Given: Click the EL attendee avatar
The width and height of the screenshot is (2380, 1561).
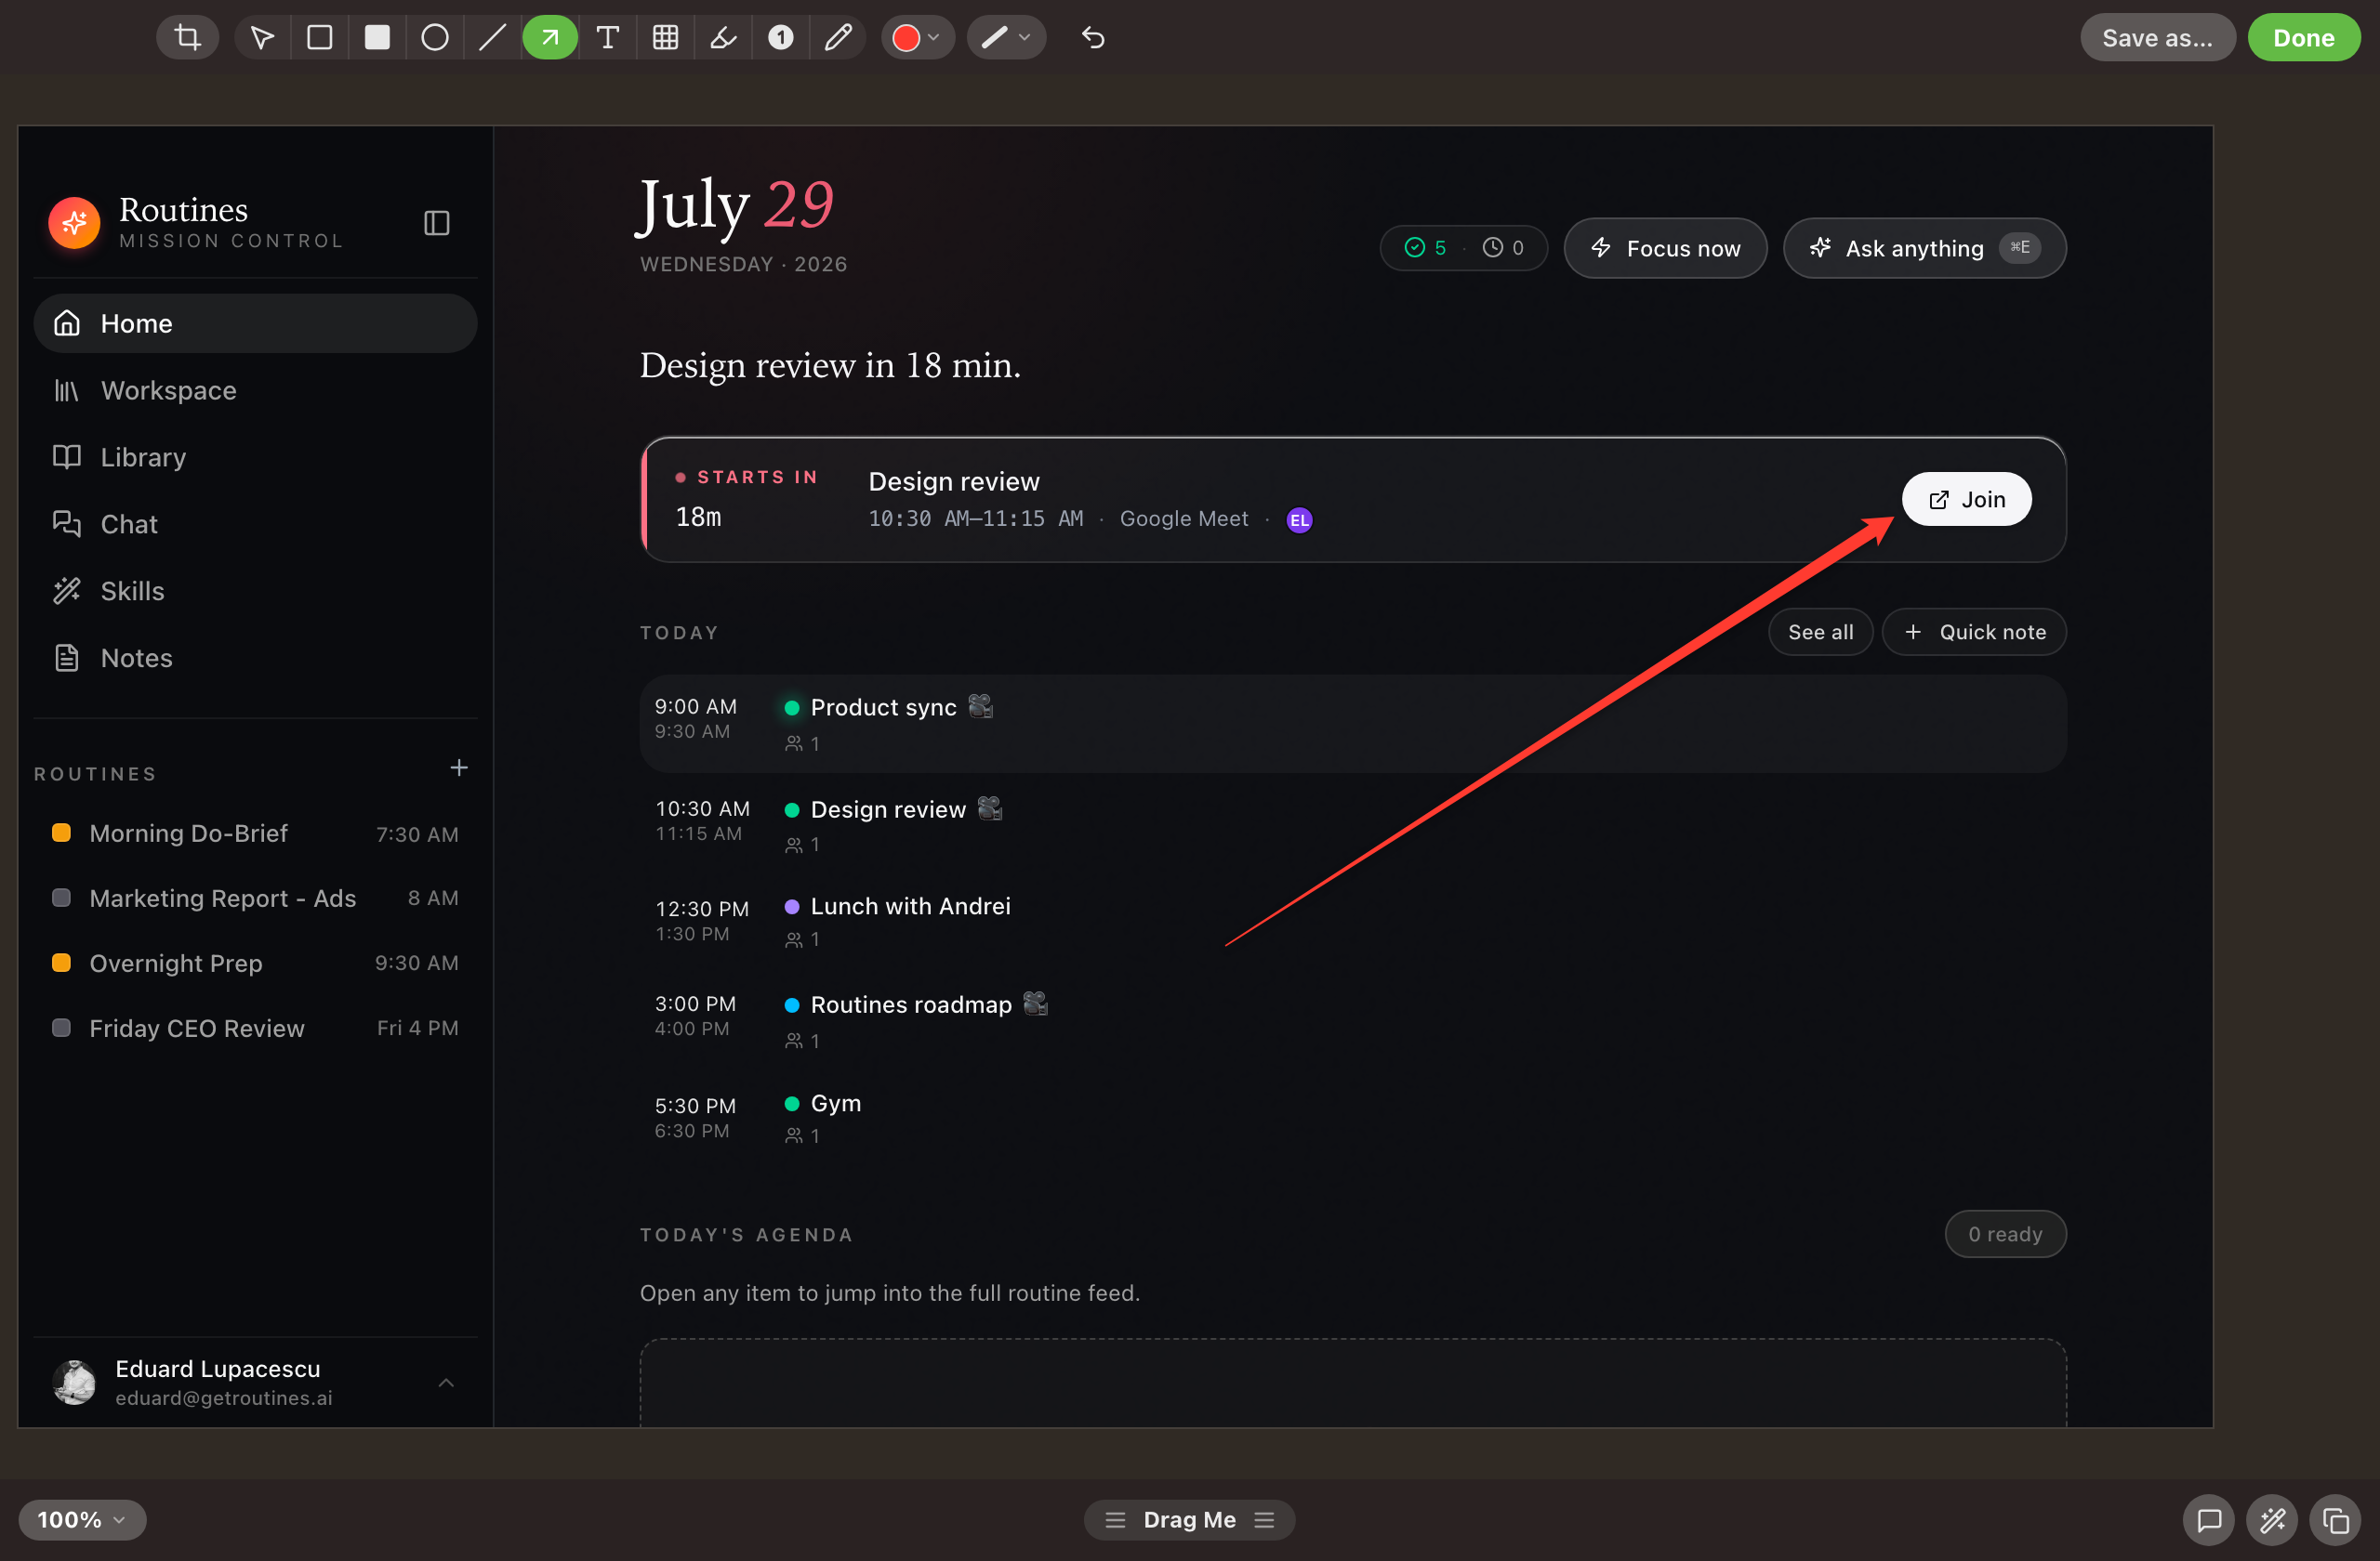Looking at the screenshot, I should point(1299,519).
